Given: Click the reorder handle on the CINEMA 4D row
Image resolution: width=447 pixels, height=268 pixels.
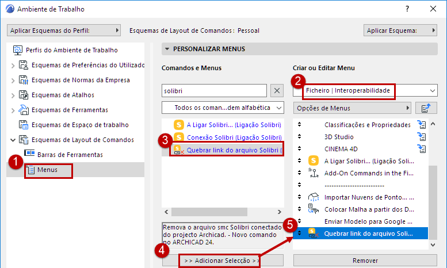Looking at the screenshot, I should pos(299,148).
